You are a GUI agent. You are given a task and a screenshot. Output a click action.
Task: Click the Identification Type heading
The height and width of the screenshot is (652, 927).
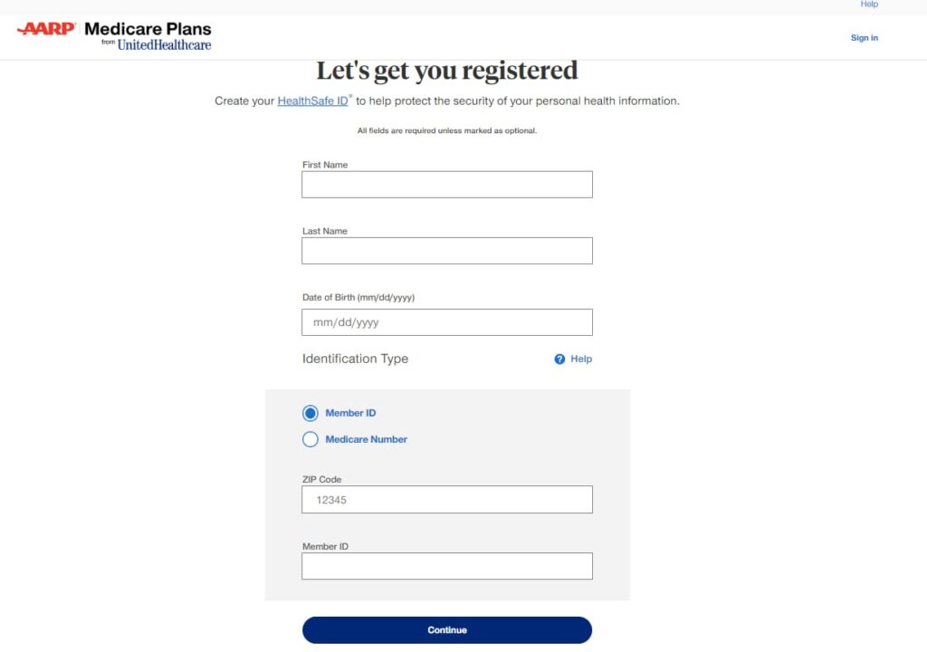pyautogui.click(x=355, y=360)
